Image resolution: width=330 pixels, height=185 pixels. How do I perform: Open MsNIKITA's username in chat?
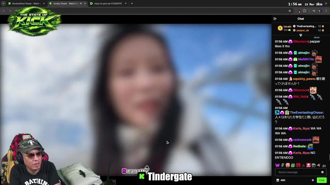click(x=306, y=59)
